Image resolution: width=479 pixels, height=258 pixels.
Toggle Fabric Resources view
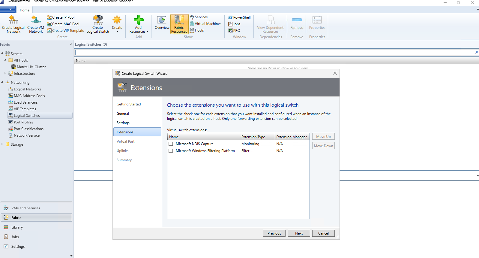point(179,24)
